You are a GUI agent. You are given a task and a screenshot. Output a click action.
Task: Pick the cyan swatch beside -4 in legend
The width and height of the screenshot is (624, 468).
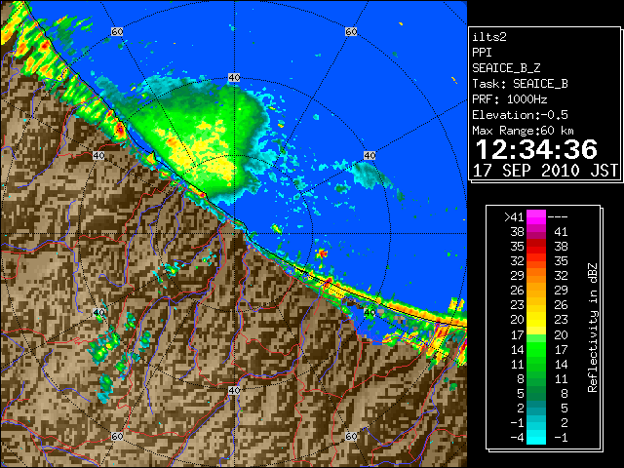[536, 437]
